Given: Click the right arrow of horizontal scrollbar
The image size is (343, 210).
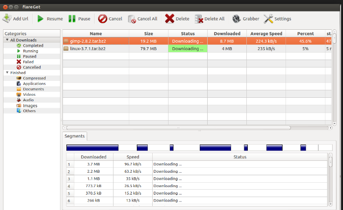Looking at the screenshot, I should pos(331,128).
